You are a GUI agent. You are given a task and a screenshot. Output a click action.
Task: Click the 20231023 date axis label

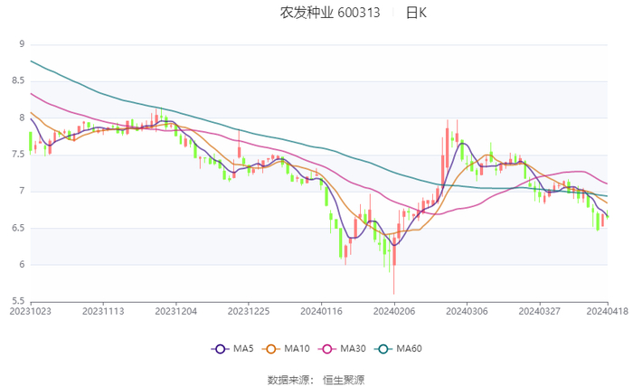pos(31,309)
